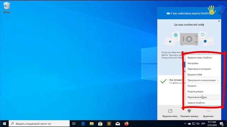Image resolution: width=227 pixels, height=127 pixels.
Task: Expand 'Призупинити синхронізацію' submenu
Action: 203,80
